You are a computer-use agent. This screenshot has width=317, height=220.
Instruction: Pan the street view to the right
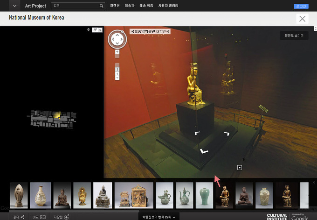click(x=122, y=39)
